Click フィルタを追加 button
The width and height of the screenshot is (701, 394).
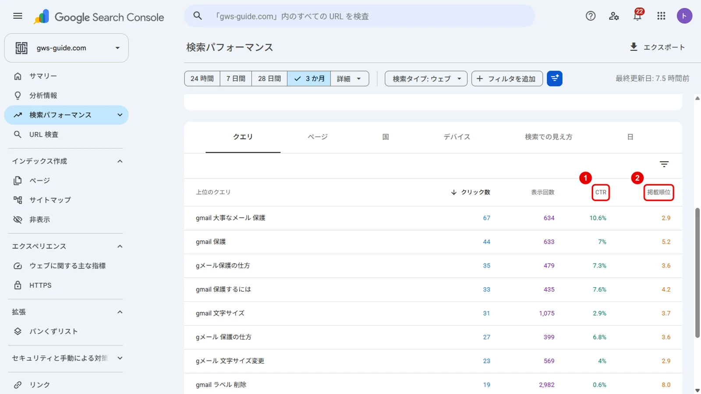[x=507, y=79]
